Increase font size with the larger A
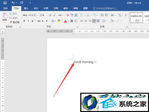Viewport: 149px width, 112px height. tap(50, 15)
